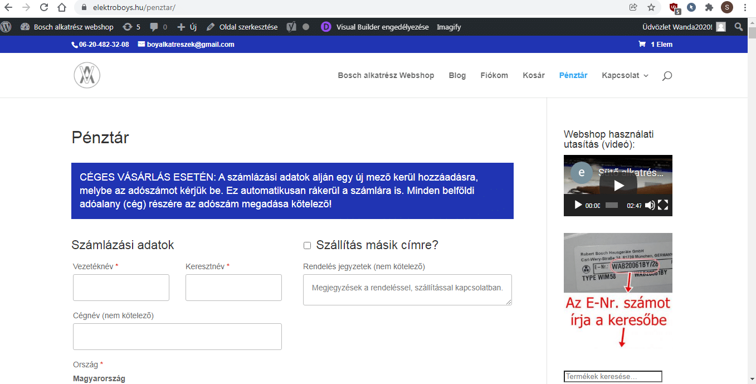Bookmark this page with the star icon

click(x=651, y=8)
